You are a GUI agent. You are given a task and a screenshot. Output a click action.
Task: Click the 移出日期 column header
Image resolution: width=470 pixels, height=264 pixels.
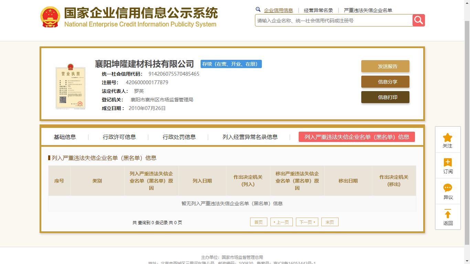click(348, 181)
